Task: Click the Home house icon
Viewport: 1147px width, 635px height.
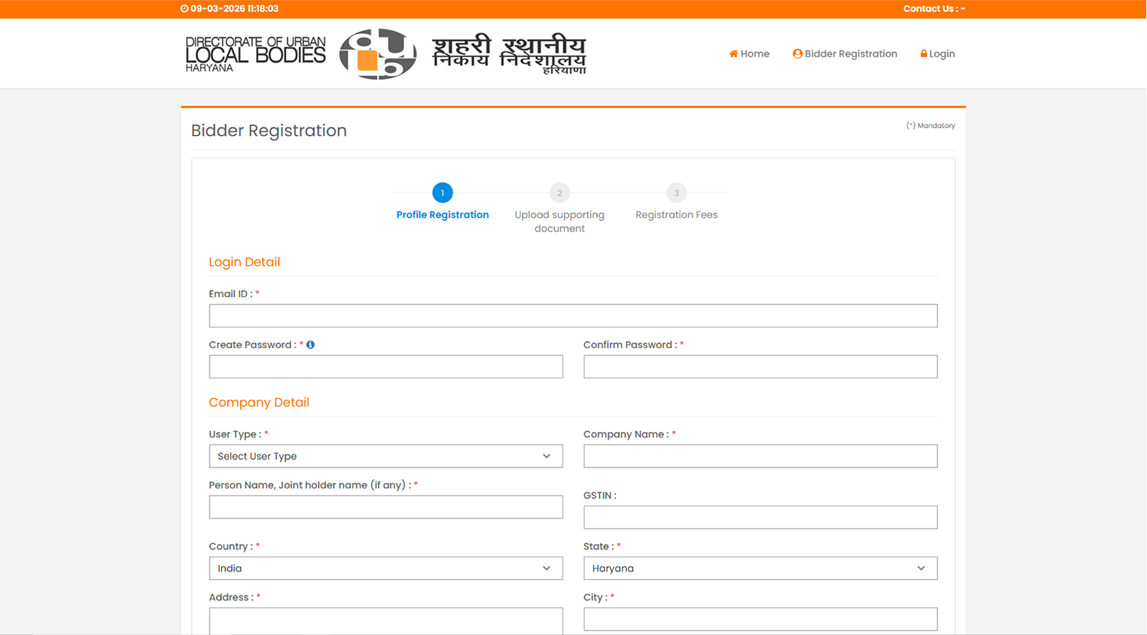Action: [733, 54]
